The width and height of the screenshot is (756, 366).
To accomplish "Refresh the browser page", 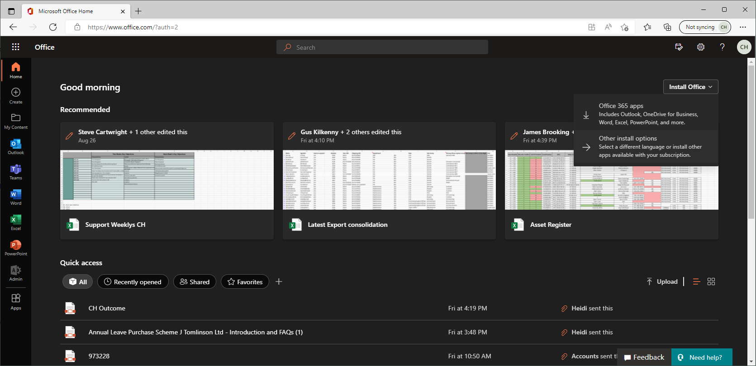I will 53,27.
